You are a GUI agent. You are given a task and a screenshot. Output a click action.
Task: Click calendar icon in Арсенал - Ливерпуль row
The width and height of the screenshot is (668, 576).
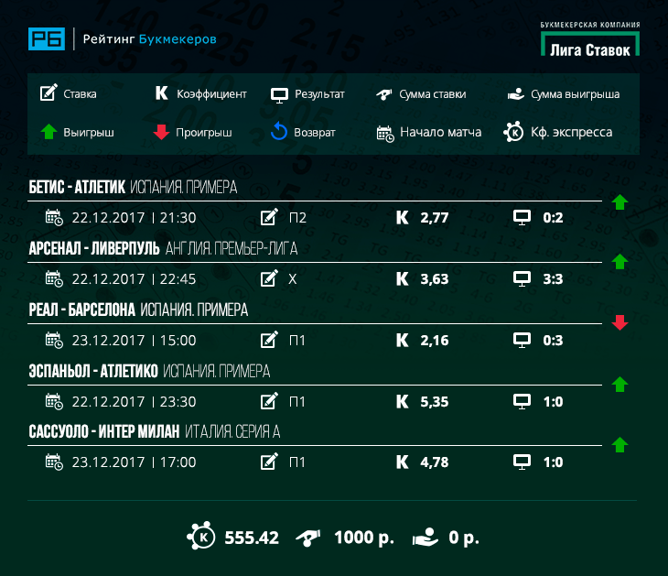tap(54, 278)
